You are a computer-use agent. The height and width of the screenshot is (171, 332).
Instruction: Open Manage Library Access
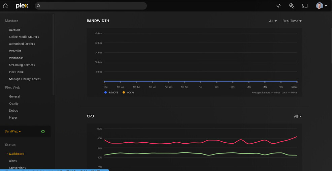point(25,79)
